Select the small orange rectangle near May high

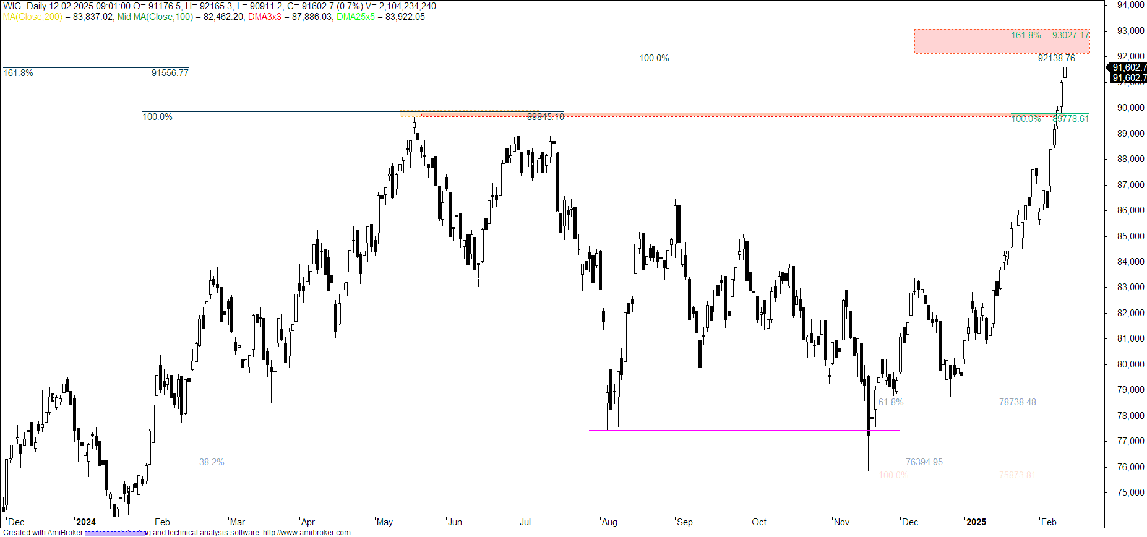pyautogui.click(x=410, y=114)
